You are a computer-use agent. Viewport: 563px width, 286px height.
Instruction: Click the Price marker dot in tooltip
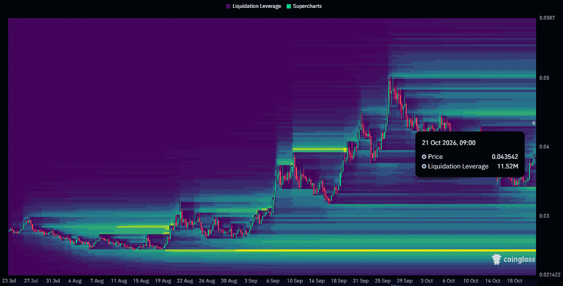(x=424, y=157)
